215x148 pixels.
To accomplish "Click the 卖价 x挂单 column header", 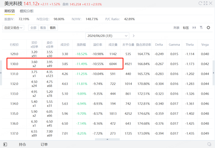I will pos(49,45).
